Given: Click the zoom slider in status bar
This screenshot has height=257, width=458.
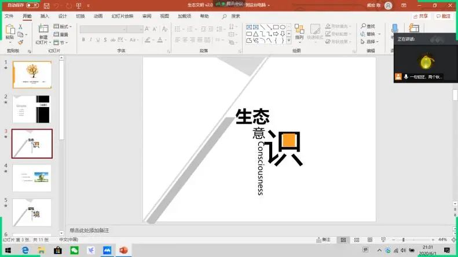Looking at the screenshot, I should click(x=403, y=240).
